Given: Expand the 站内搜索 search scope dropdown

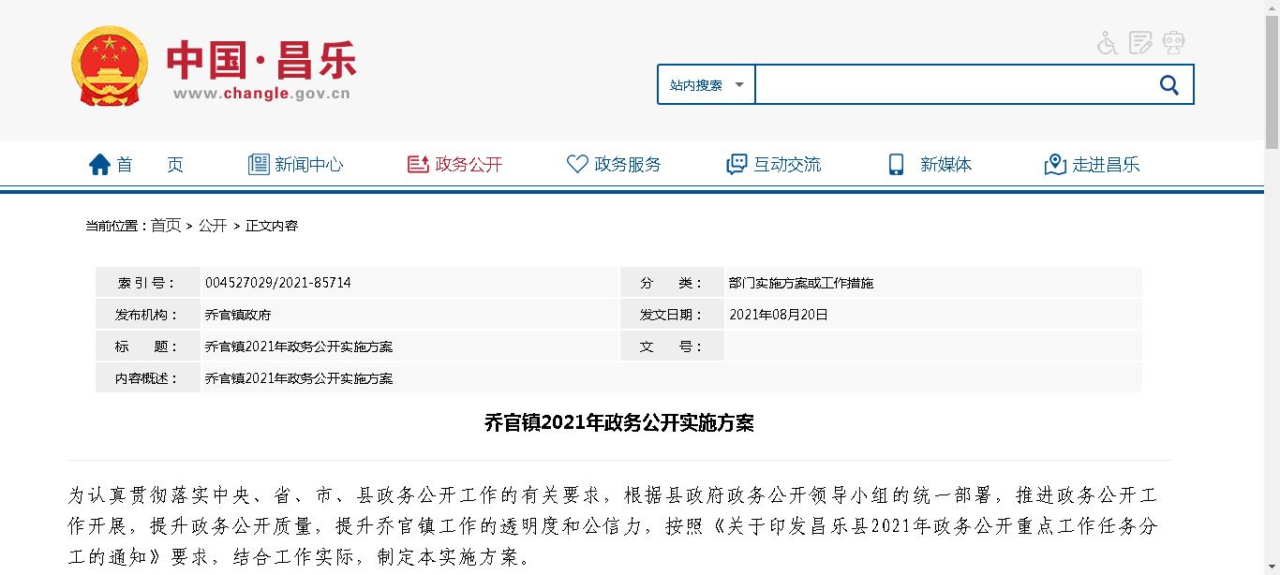Looking at the screenshot, I should point(707,85).
